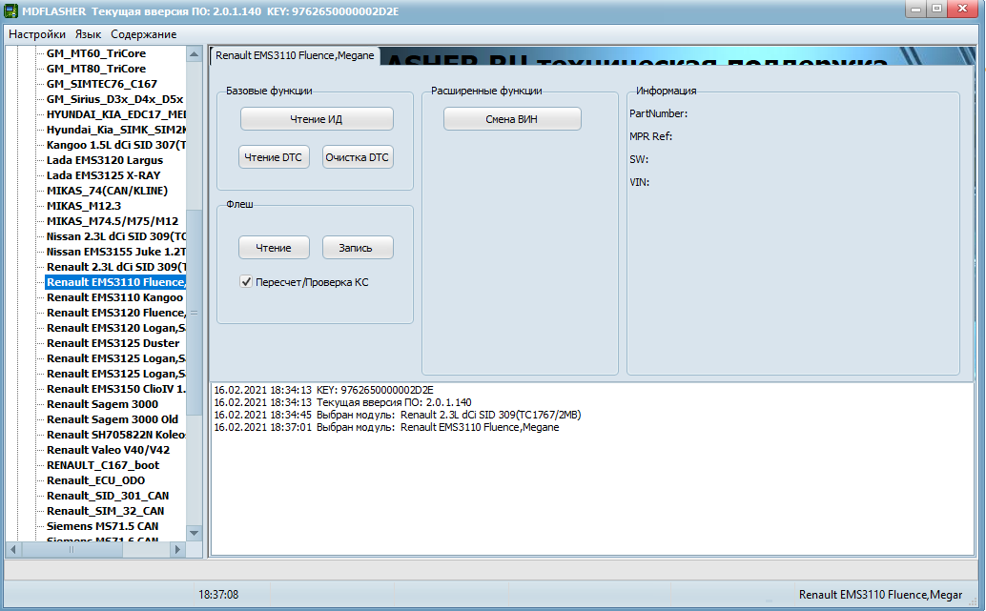Open the Настройки menu

[37, 34]
